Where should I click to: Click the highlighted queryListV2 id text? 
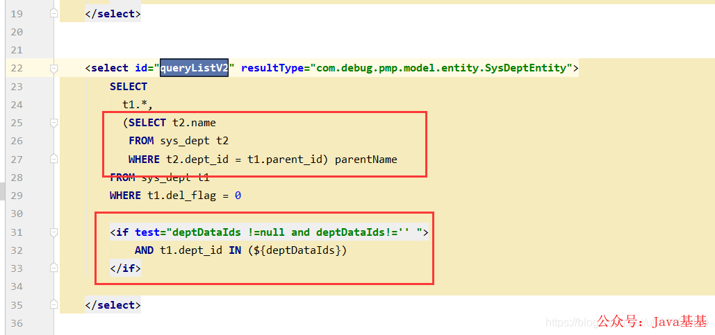pyautogui.click(x=194, y=68)
